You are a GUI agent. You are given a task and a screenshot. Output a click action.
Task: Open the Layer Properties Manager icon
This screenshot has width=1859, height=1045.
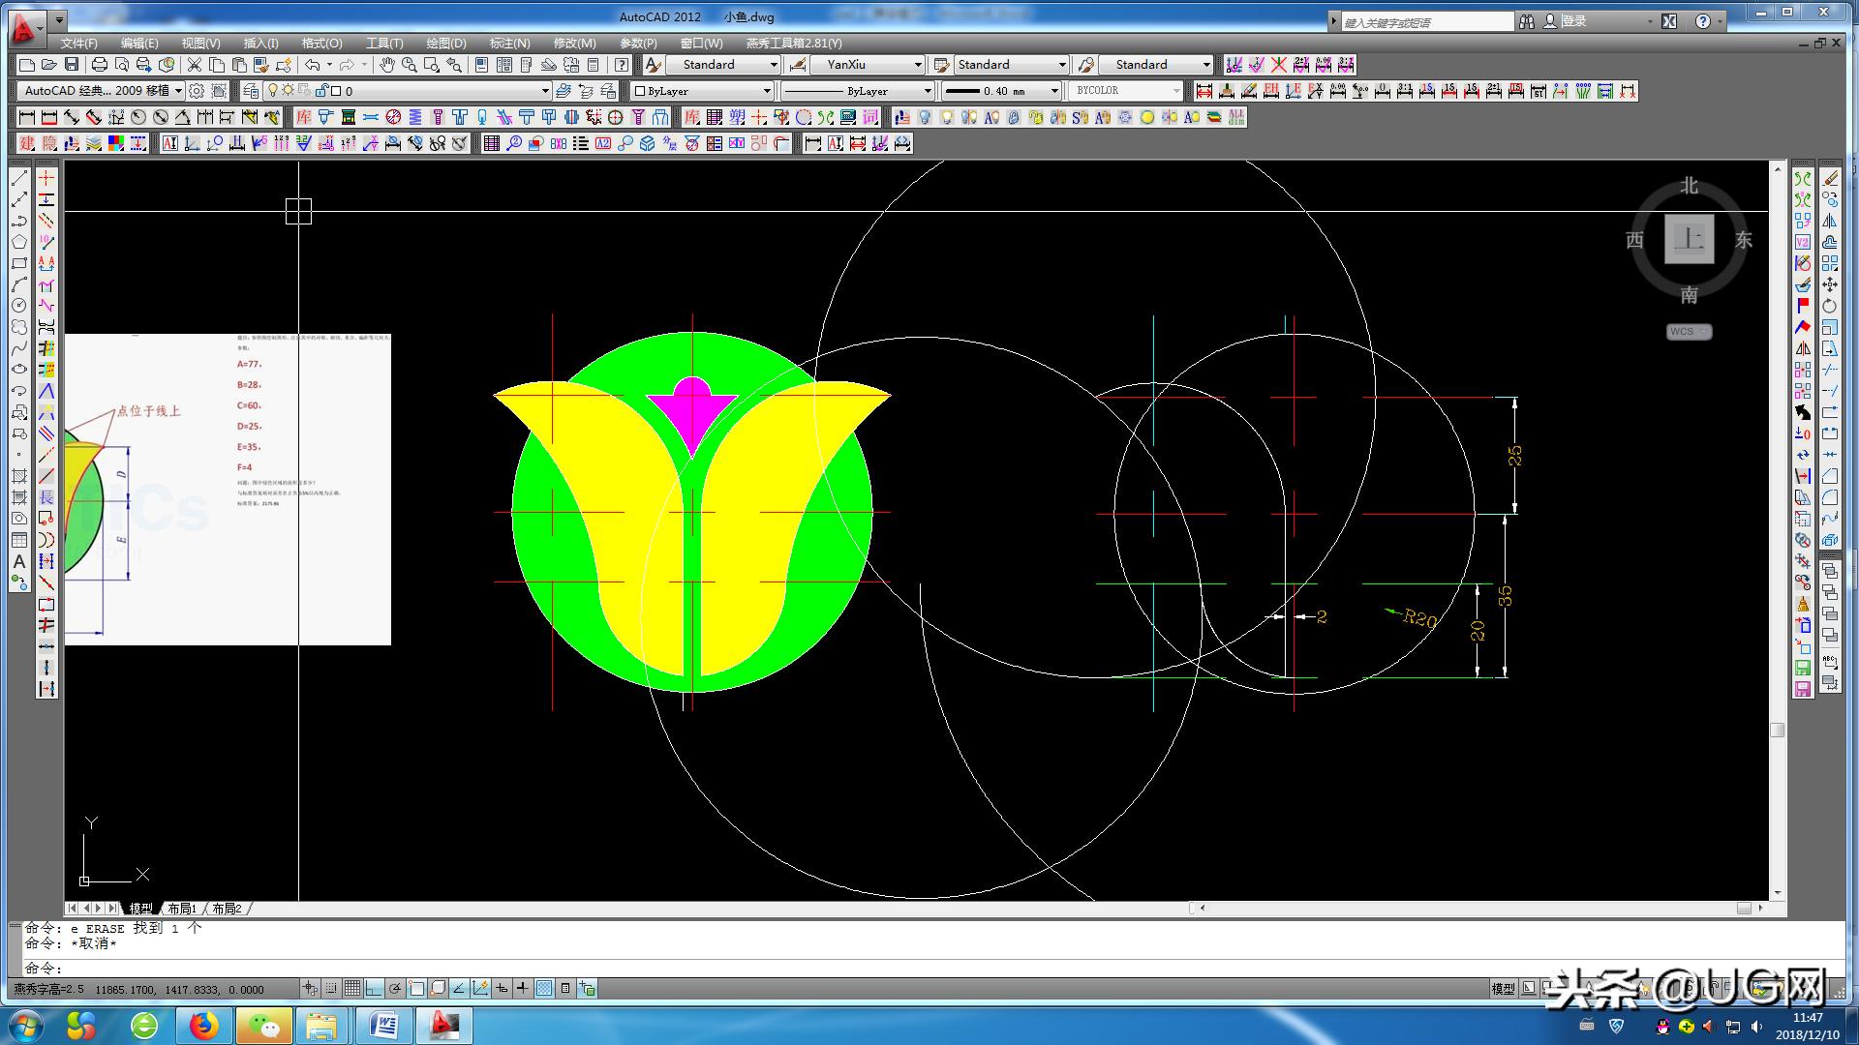pyautogui.click(x=251, y=91)
